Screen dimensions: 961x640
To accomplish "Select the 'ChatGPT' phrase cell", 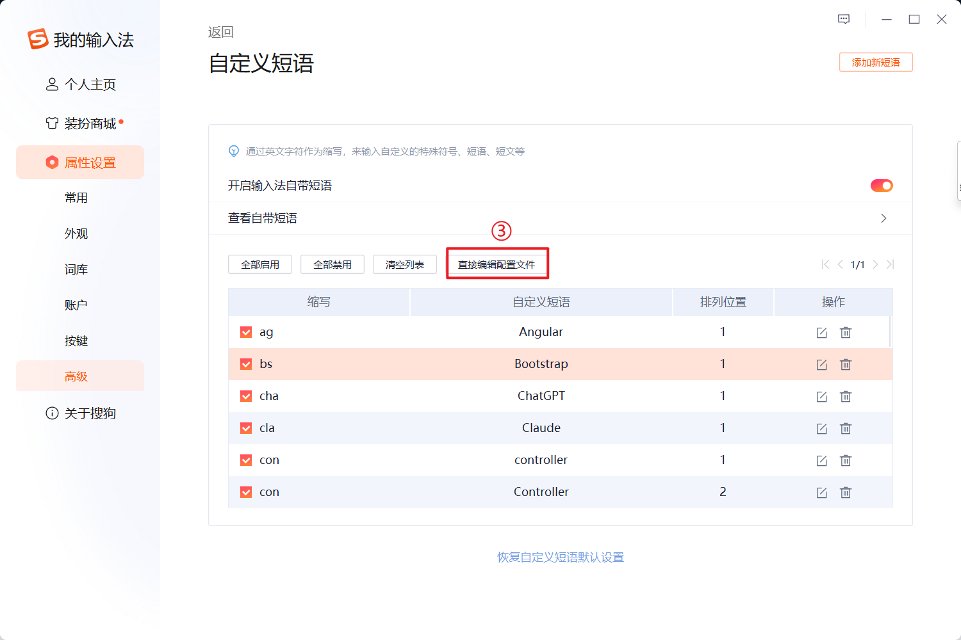I will click(x=541, y=396).
